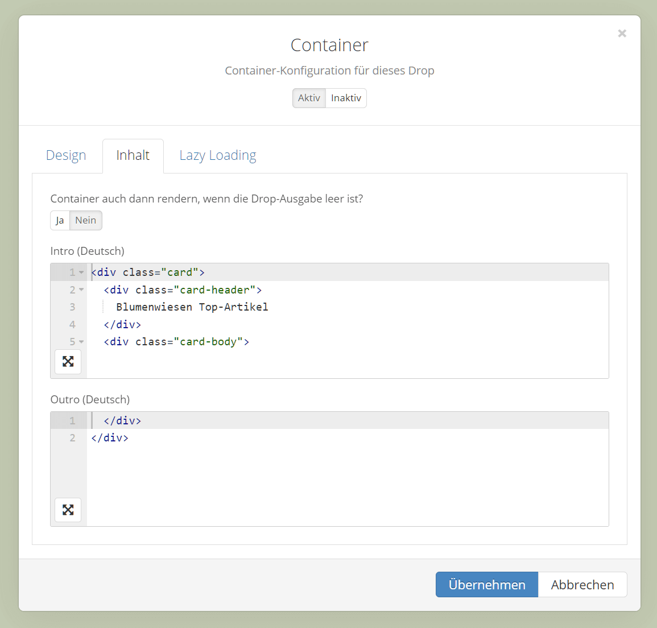Viewport: 657px width, 628px height.
Task: Click the closing div on Intro line 4
Action: (x=122, y=325)
